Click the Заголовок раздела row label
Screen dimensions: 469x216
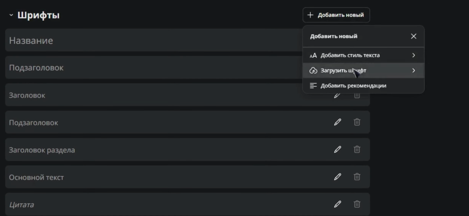pyautogui.click(x=42, y=150)
